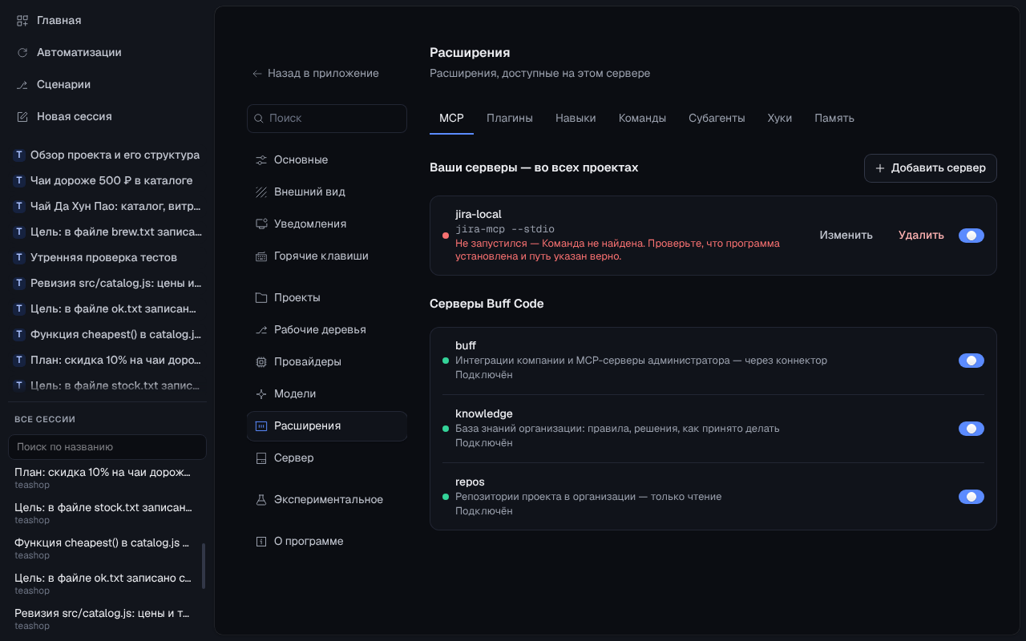This screenshot has height=641, width=1026.
Task: Toggle the buff server switch
Action: (971, 361)
